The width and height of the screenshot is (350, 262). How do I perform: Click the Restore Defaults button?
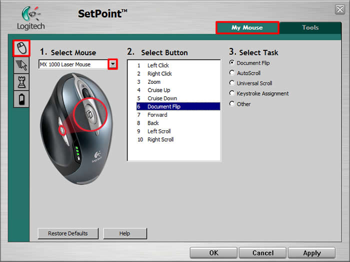(x=68, y=234)
